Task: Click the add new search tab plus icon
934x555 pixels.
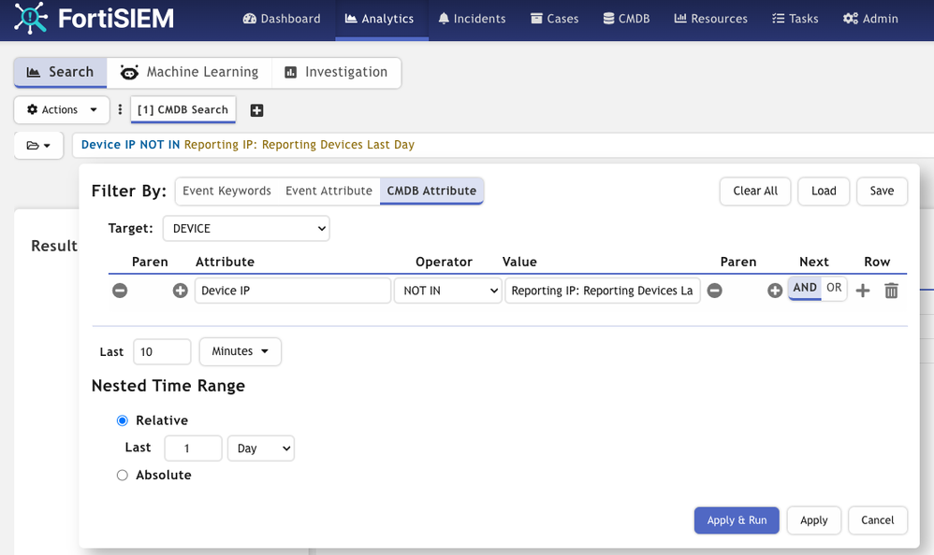Action: pyautogui.click(x=256, y=110)
